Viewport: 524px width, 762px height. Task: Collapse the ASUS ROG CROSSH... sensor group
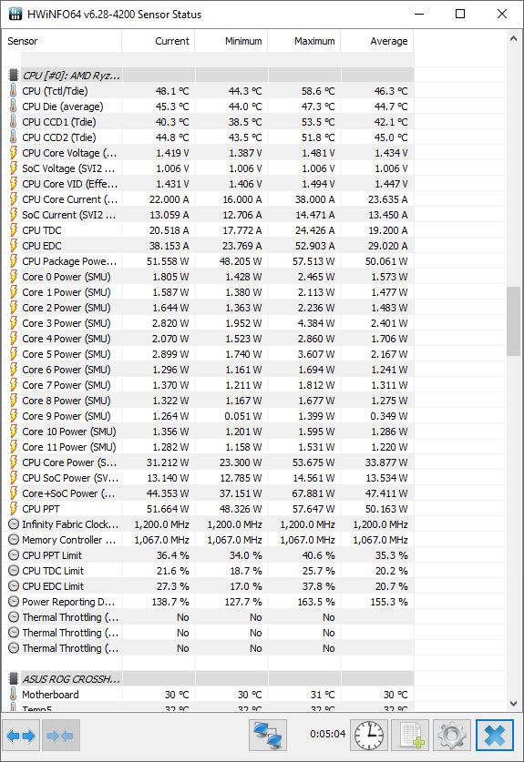click(13, 679)
